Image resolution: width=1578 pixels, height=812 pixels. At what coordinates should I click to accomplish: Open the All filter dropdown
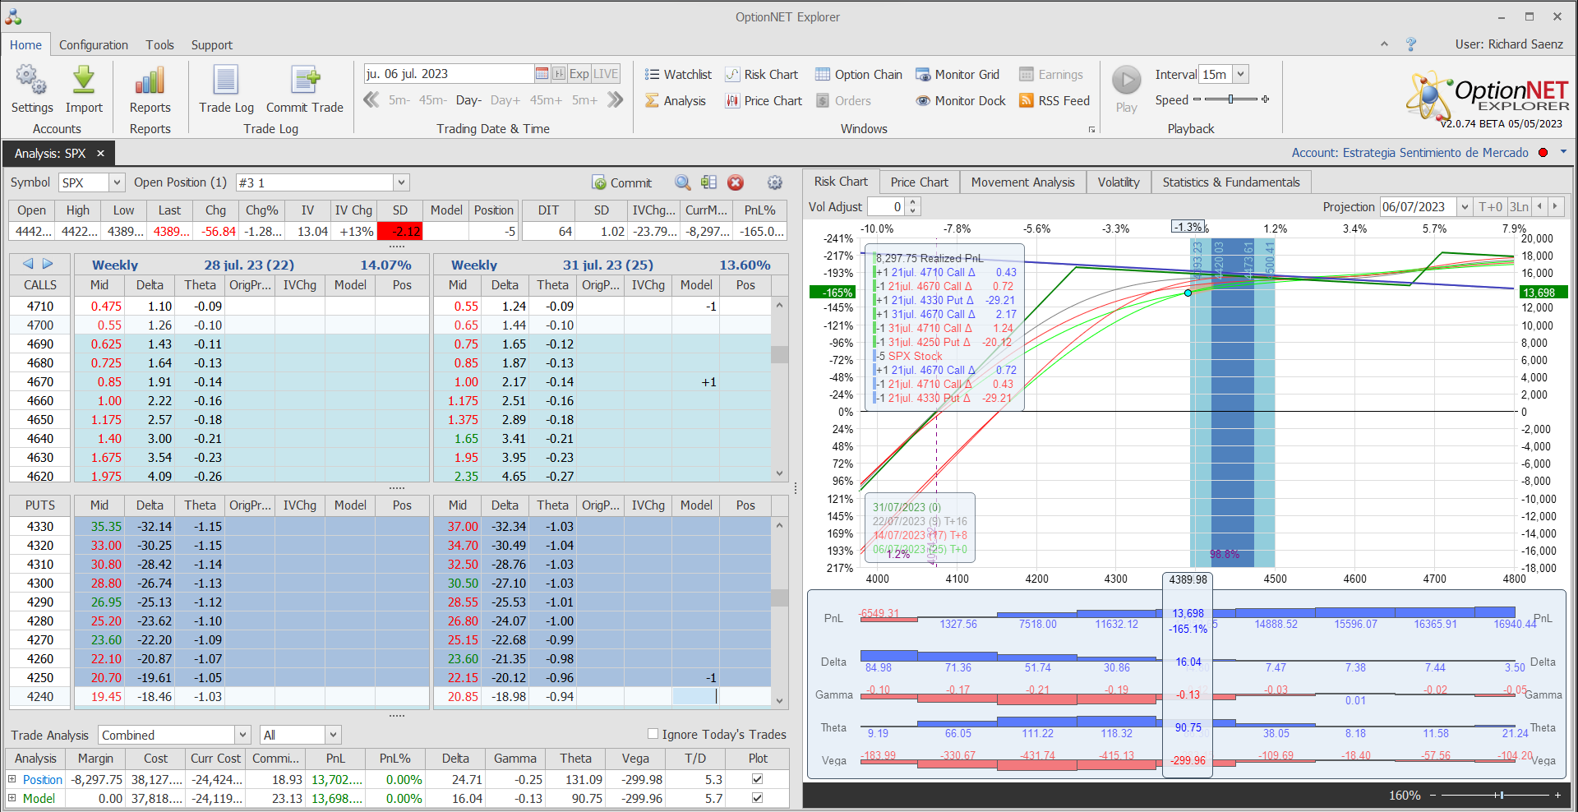(333, 735)
